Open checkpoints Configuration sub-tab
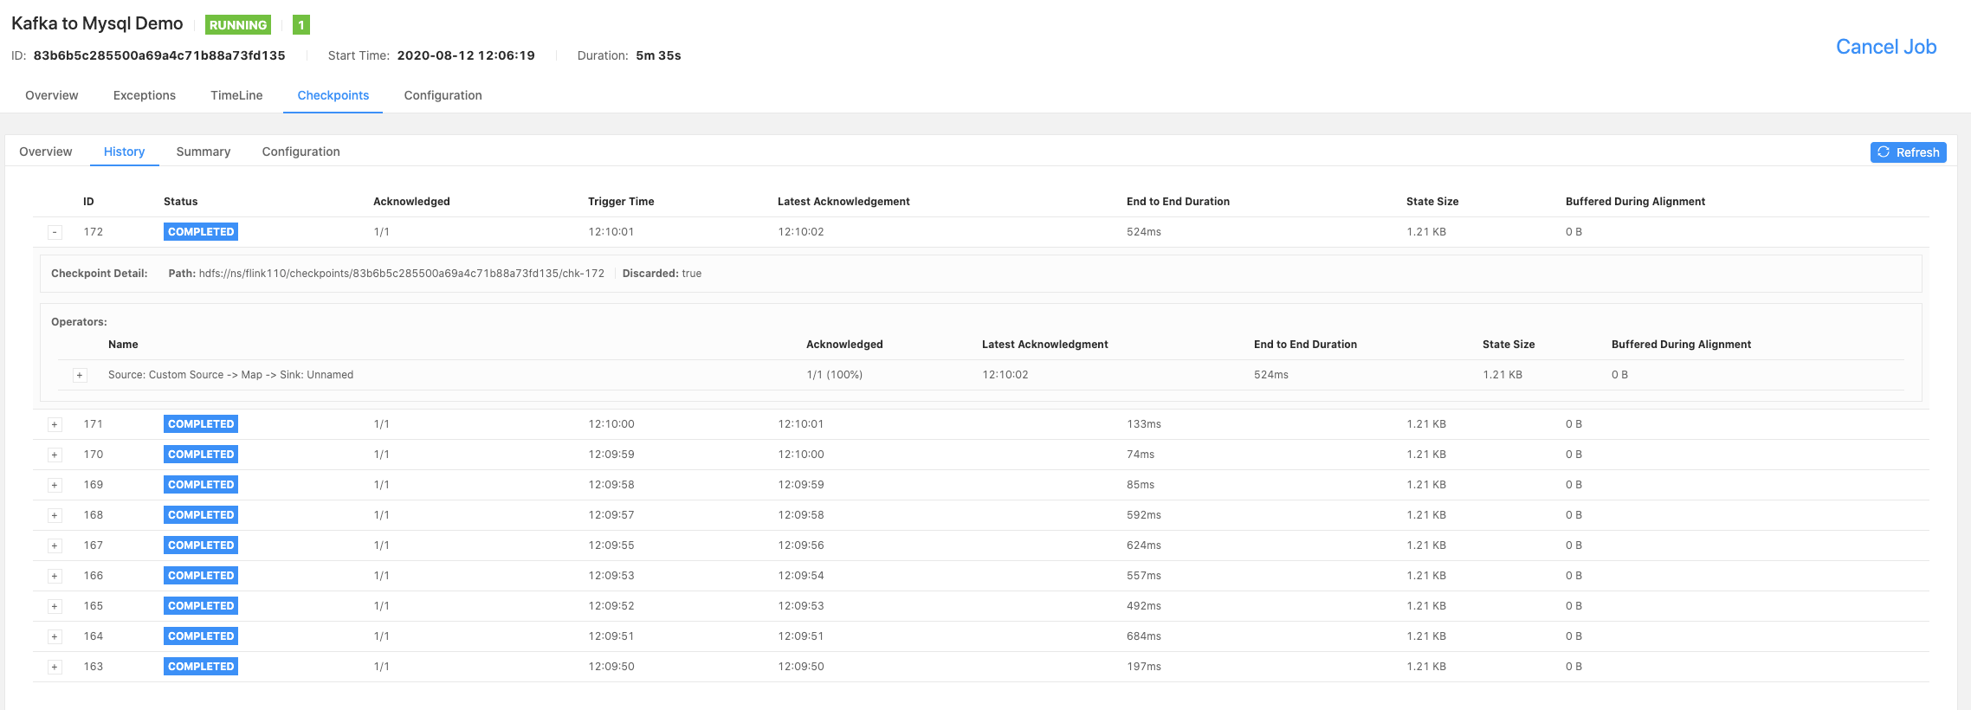Screen dimensions: 1971x710 (301, 152)
